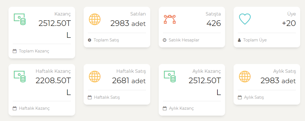This screenshot has width=305, height=121.
Task: Click the calendar icon beside Toplam Kazanç
Action: (14, 51)
